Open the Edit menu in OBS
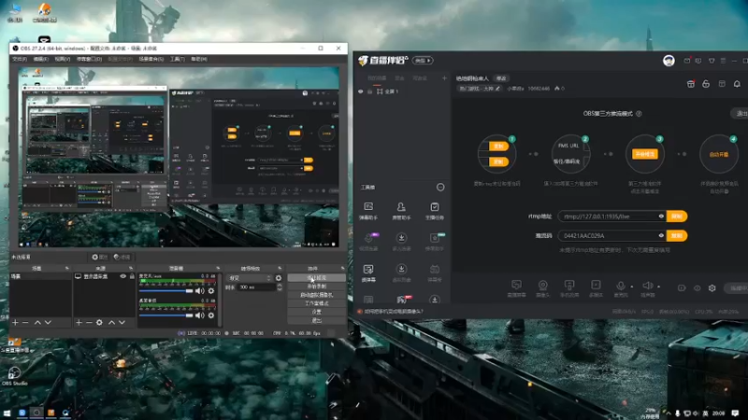 click(40, 59)
